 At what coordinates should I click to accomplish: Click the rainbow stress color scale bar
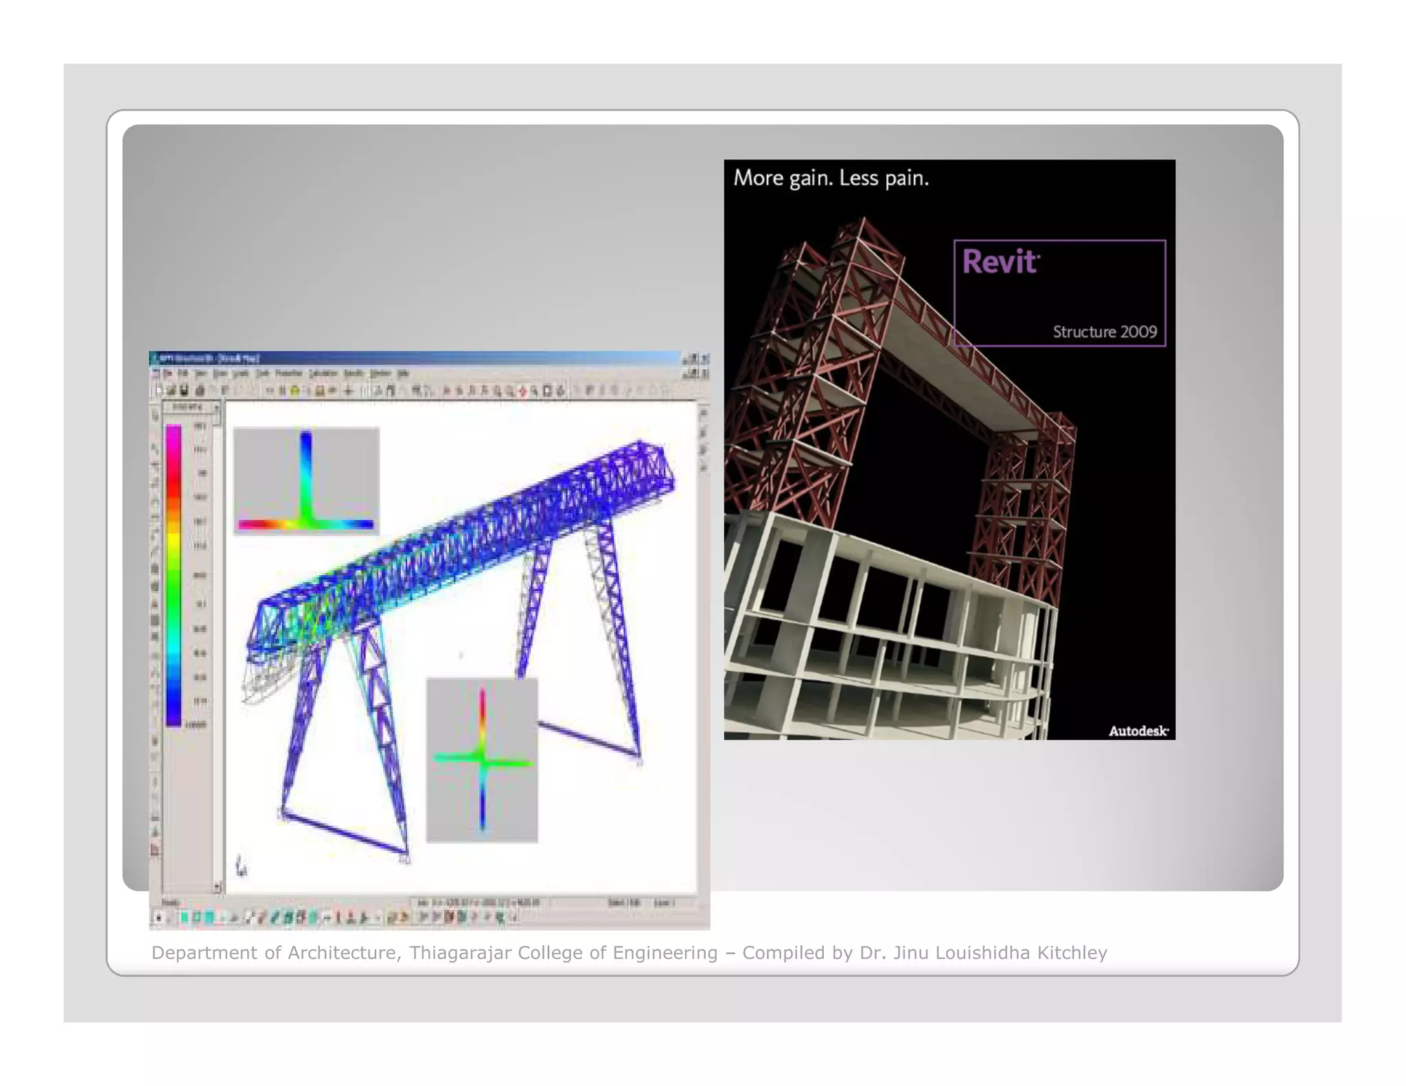(174, 575)
